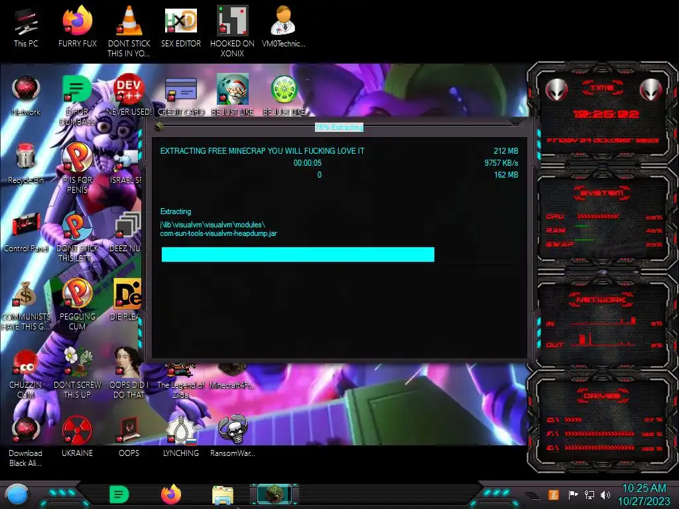The image size is (679, 509).
Task: Click the 9757 KB/s speed value
Action: 501,163
